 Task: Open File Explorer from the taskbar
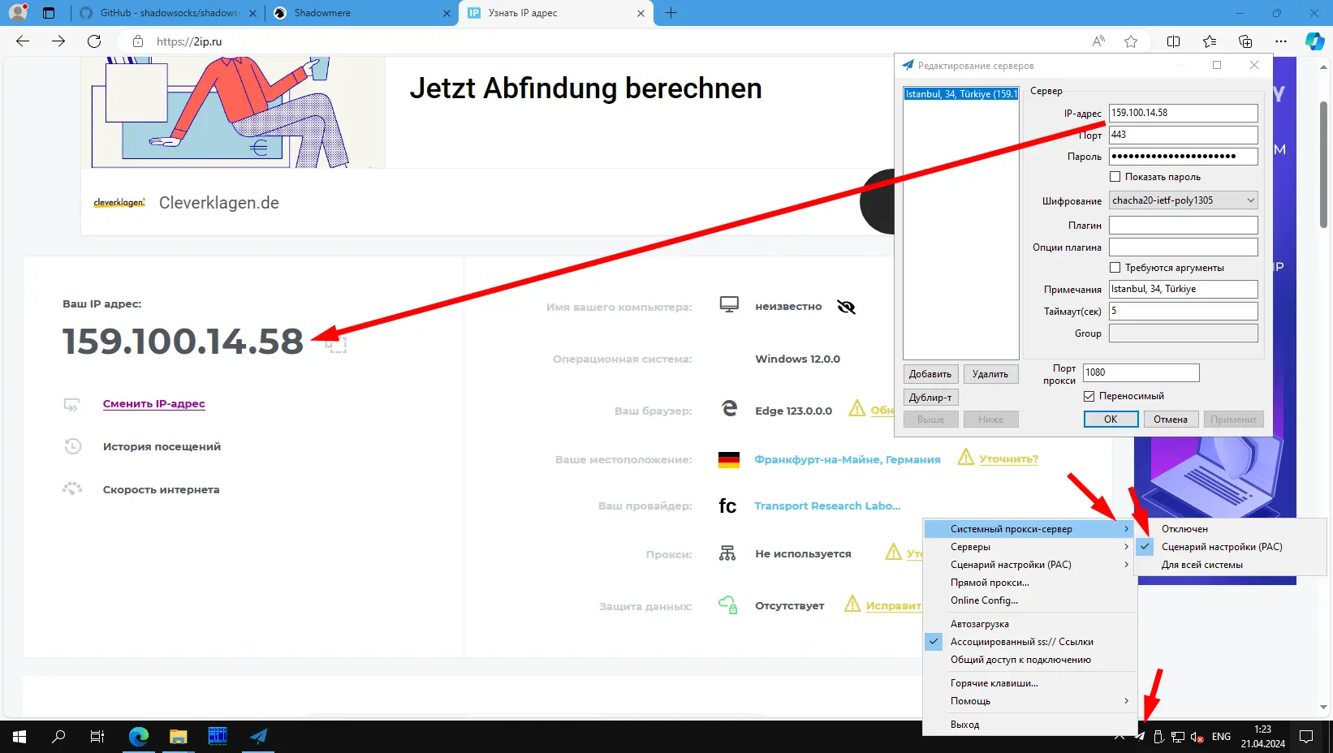click(x=179, y=737)
